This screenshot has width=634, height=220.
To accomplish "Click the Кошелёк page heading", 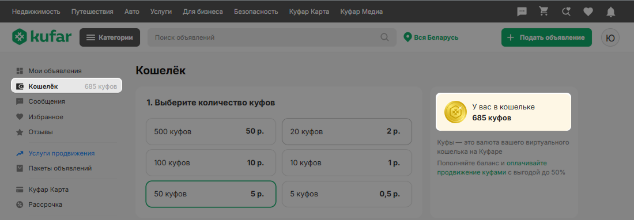I will tap(161, 71).
